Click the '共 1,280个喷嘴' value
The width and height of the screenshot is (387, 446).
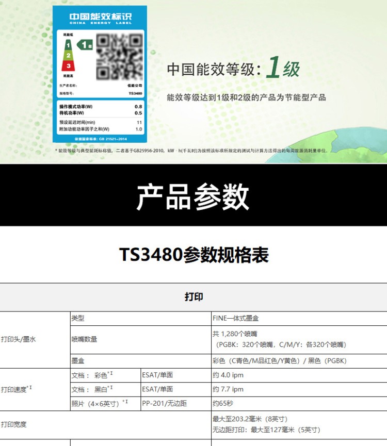[235, 334]
